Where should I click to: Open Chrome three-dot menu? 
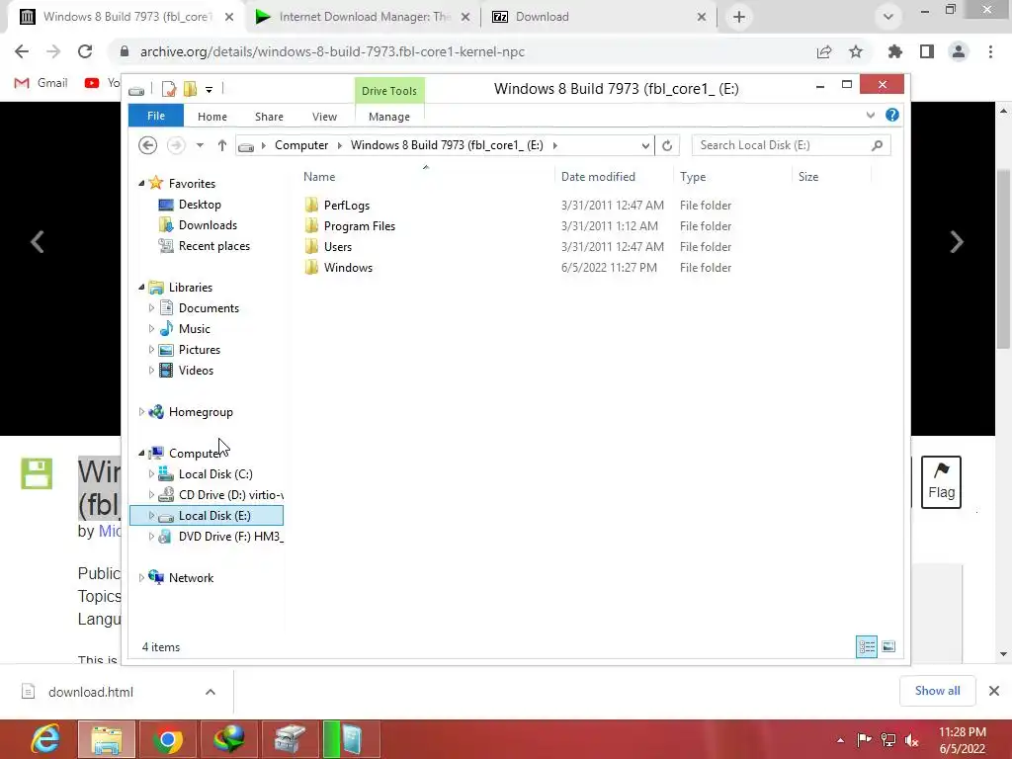[990, 51]
